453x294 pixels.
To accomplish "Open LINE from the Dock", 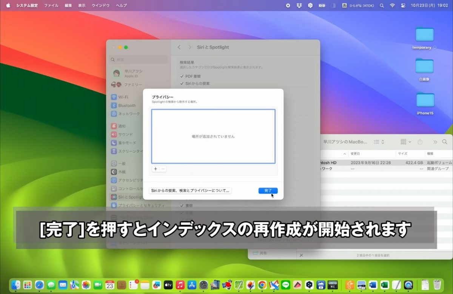I will coord(286,285).
